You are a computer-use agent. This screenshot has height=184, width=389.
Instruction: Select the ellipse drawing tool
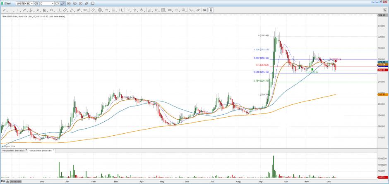click(x=52, y=10)
